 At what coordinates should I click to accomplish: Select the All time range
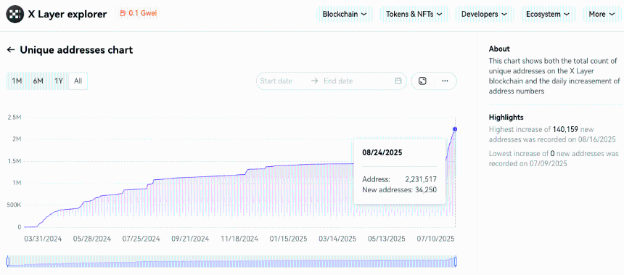point(78,81)
